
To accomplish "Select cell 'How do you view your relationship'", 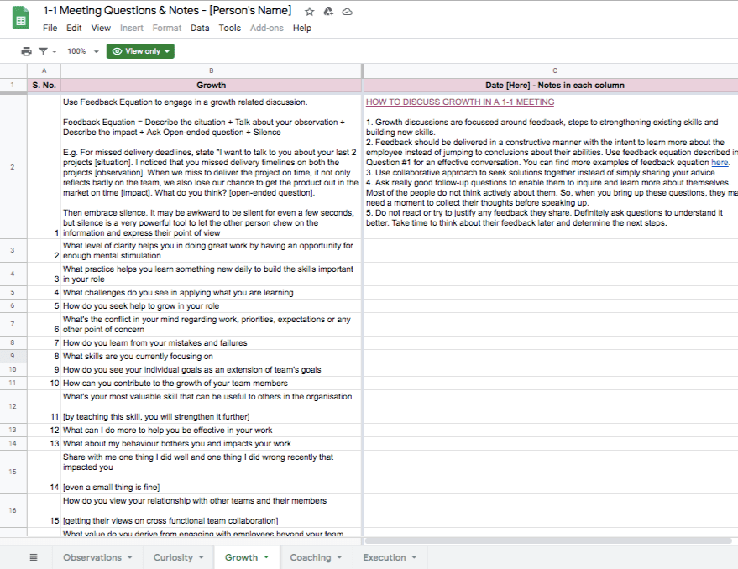I will coord(212,510).
